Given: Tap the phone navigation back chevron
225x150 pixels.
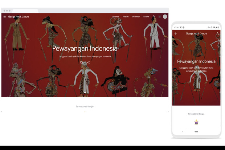Looking at the screenshot, I should [183, 131].
